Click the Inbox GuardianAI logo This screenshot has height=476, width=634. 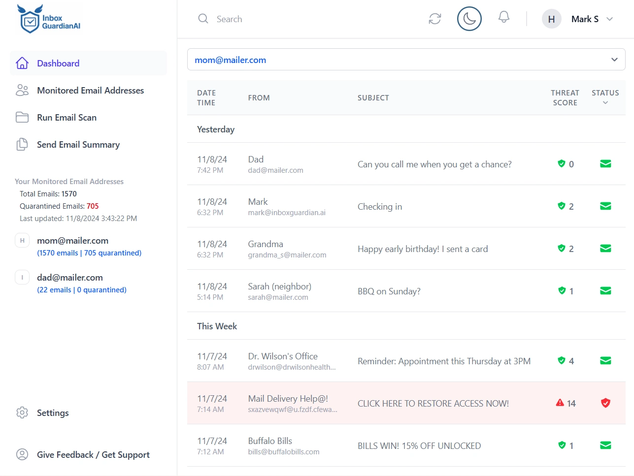(48, 19)
